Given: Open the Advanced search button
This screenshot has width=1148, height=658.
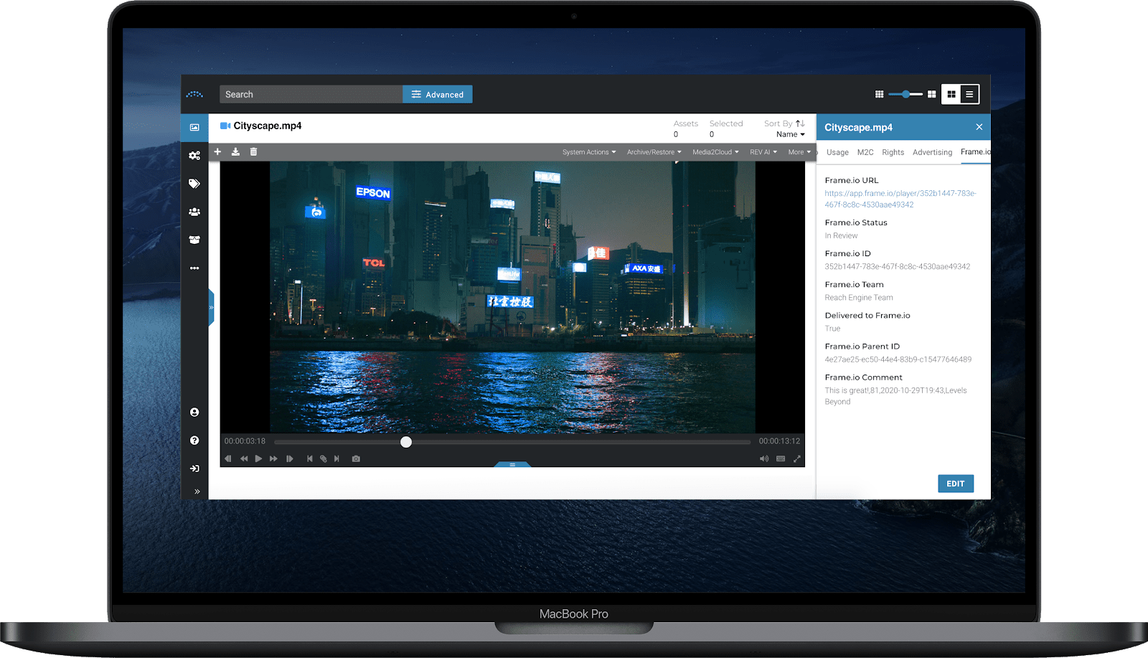Looking at the screenshot, I should [438, 94].
